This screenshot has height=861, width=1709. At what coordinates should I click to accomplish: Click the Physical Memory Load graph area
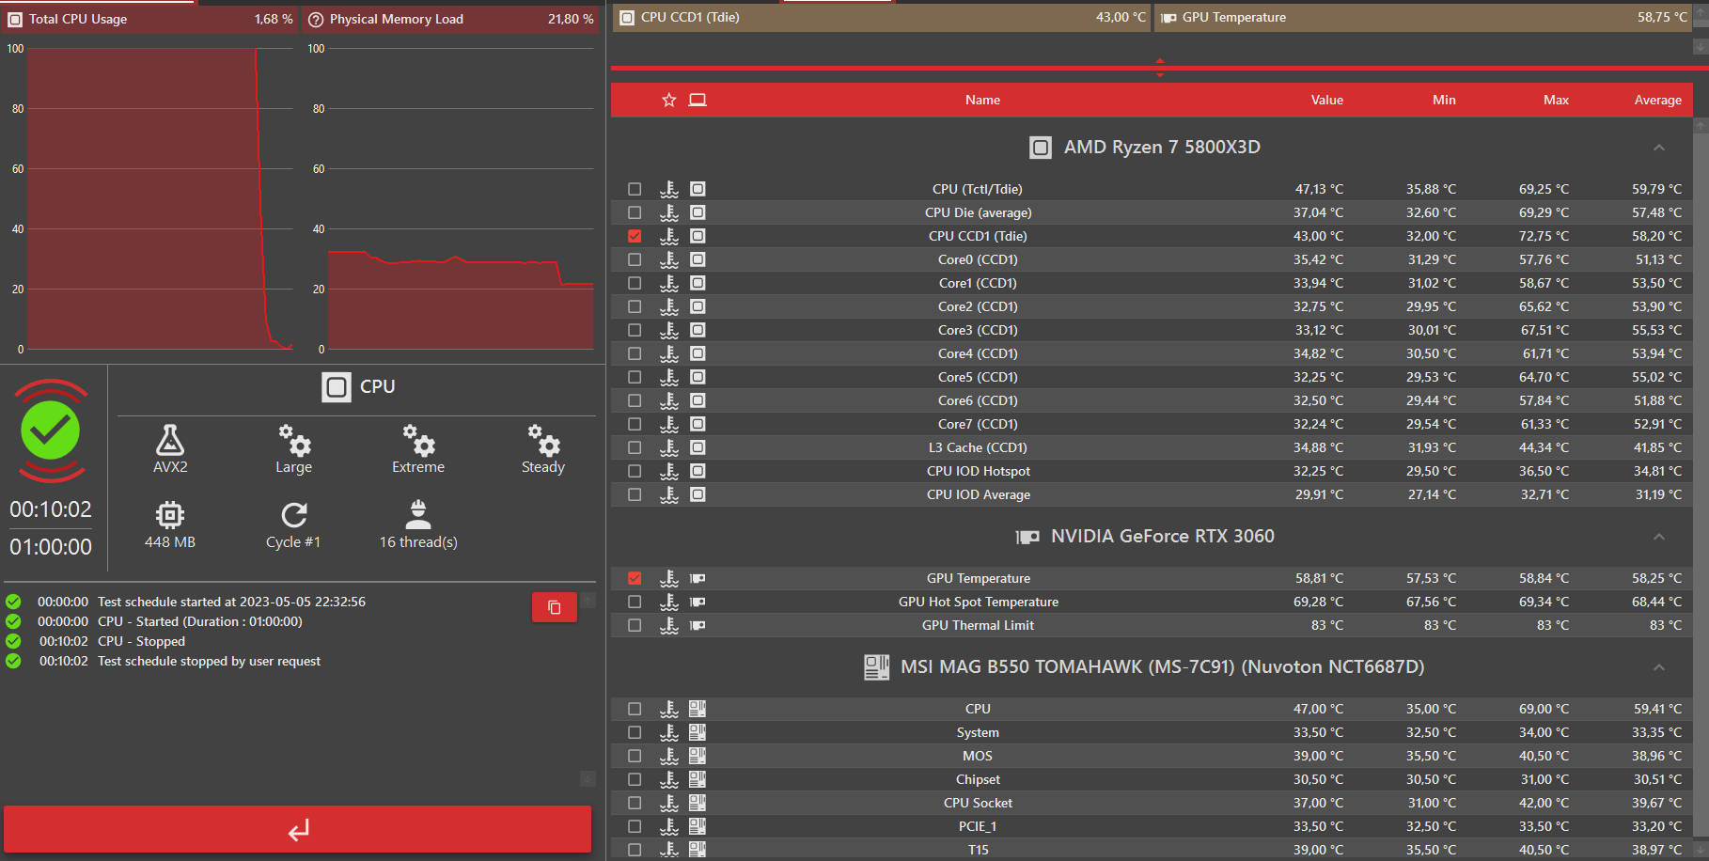point(461,198)
